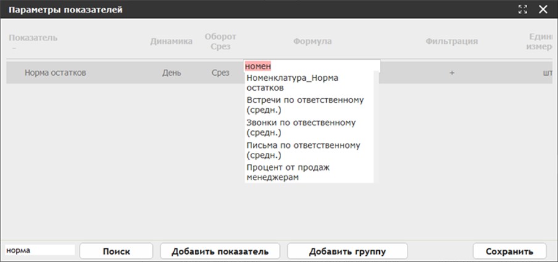Click the Формула column header

(312, 41)
